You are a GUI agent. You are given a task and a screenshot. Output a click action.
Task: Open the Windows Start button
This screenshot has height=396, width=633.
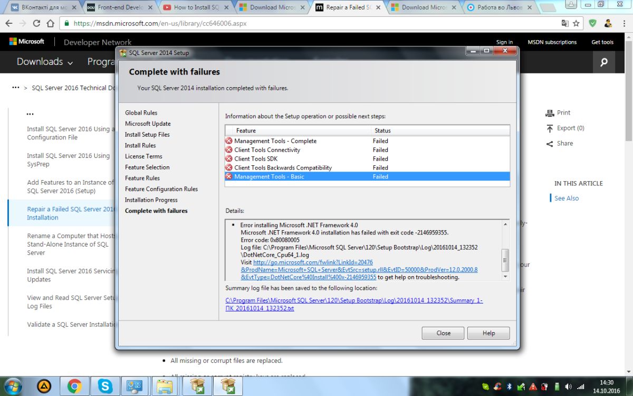(x=13, y=386)
